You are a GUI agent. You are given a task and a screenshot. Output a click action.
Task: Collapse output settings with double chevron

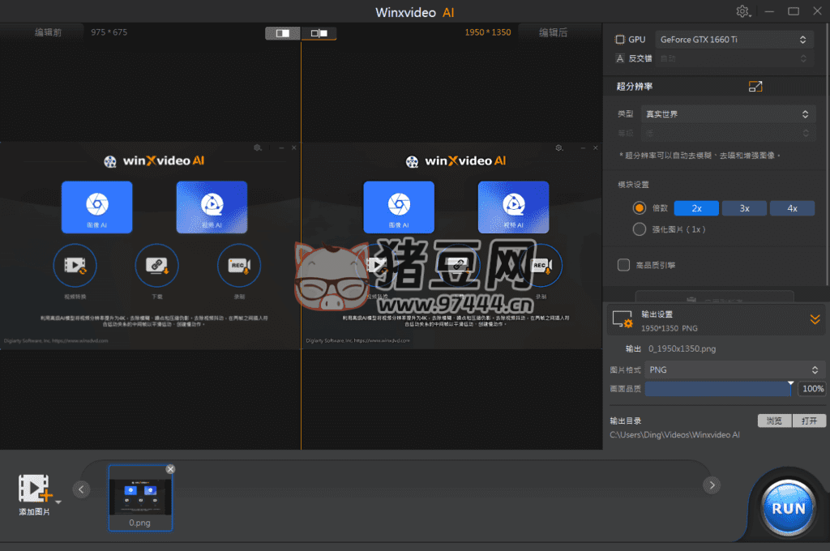pos(815,319)
